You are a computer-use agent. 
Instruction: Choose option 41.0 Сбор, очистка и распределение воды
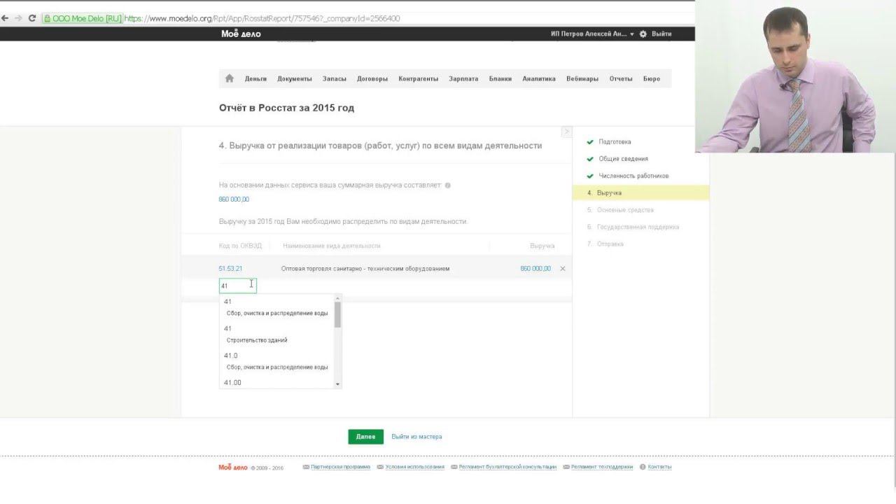(x=277, y=361)
